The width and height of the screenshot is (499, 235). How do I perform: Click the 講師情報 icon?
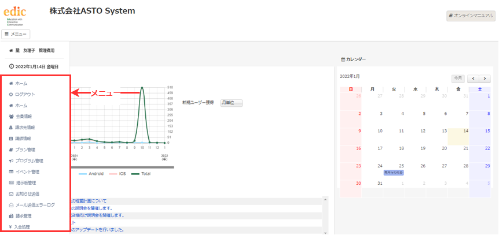coord(11,139)
